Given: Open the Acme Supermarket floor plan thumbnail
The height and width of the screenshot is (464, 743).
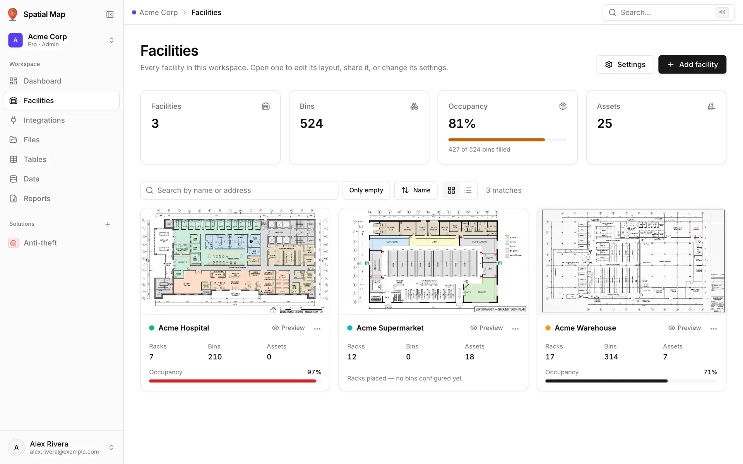Looking at the screenshot, I should pyautogui.click(x=433, y=261).
